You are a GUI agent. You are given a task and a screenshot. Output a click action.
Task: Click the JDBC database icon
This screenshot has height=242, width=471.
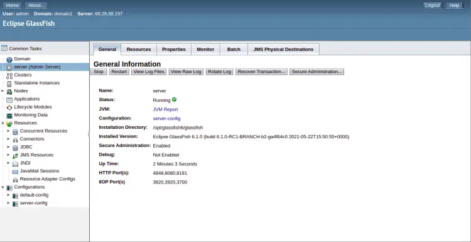click(15, 148)
